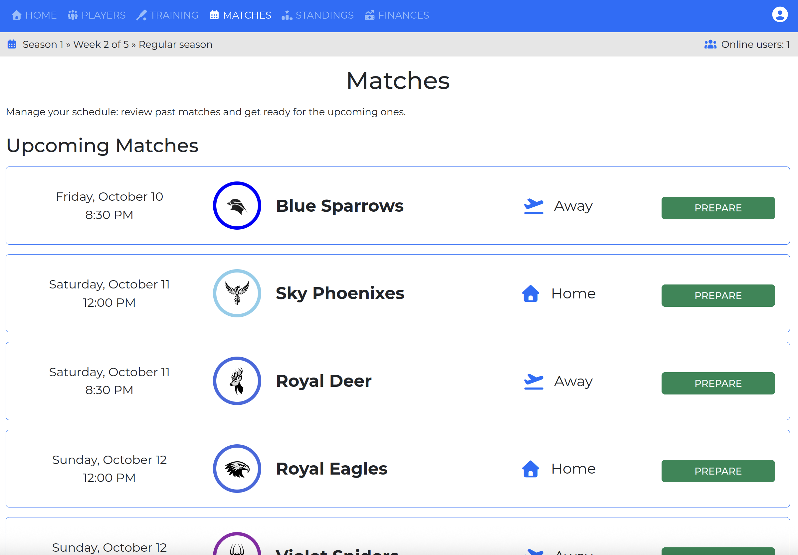Open the Players navigation tab
Viewport: 798px width, 555px height.
pyautogui.click(x=97, y=15)
